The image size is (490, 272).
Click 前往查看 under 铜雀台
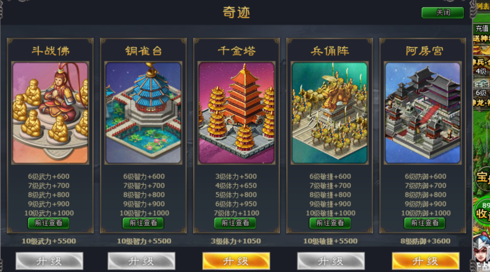tap(143, 223)
